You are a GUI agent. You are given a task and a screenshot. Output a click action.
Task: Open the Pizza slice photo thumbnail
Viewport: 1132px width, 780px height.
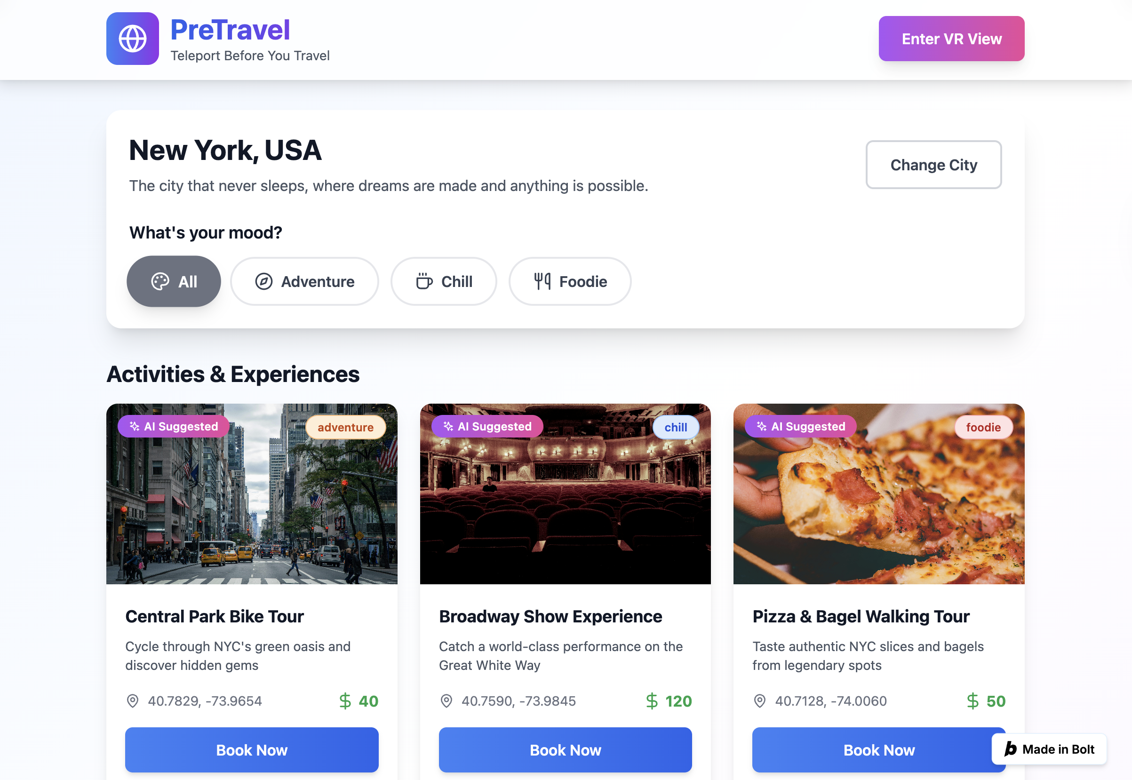click(x=879, y=493)
